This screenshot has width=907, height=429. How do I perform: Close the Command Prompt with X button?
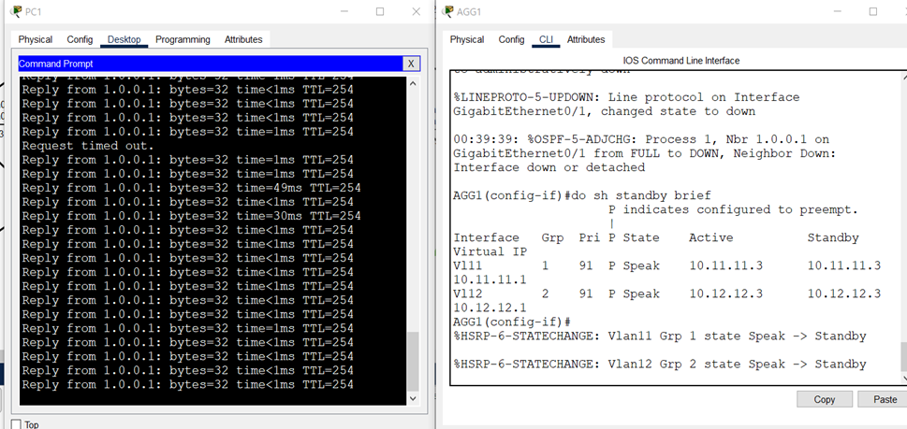[x=411, y=64]
